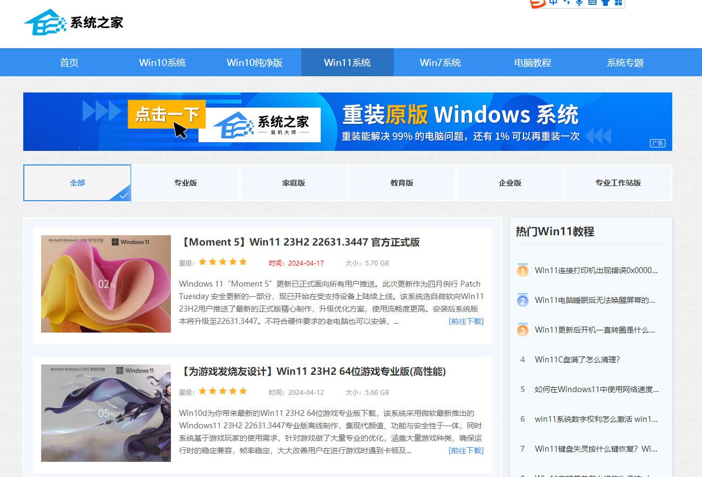Open the Win11系统 navigation item
Image resolution: width=702 pixels, height=477 pixels.
(347, 63)
